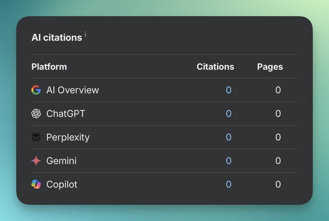This screenshot has width=329, height=221.
Task: Select the AI Overview platform label
Action: tap(73, 90)
